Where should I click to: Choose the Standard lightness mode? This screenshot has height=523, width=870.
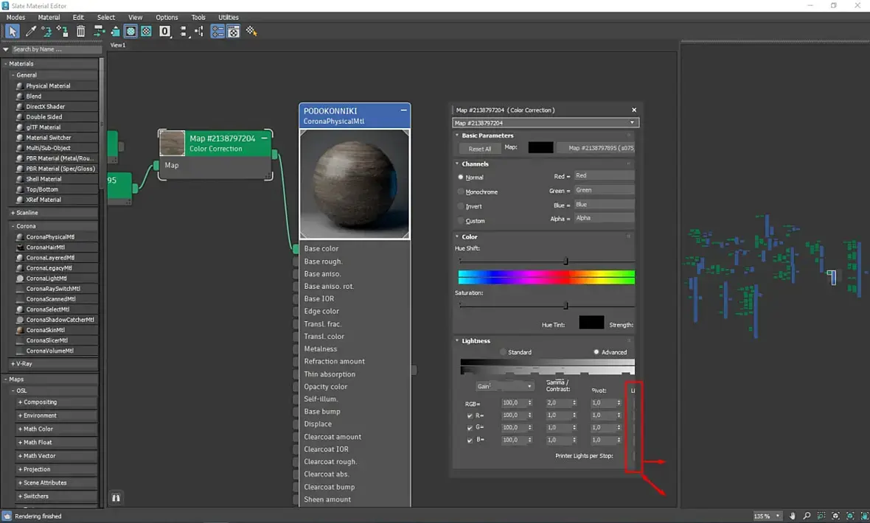(504, 352)
